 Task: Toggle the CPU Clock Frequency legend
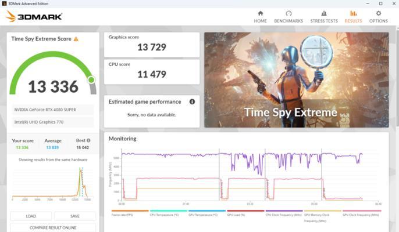284,213
